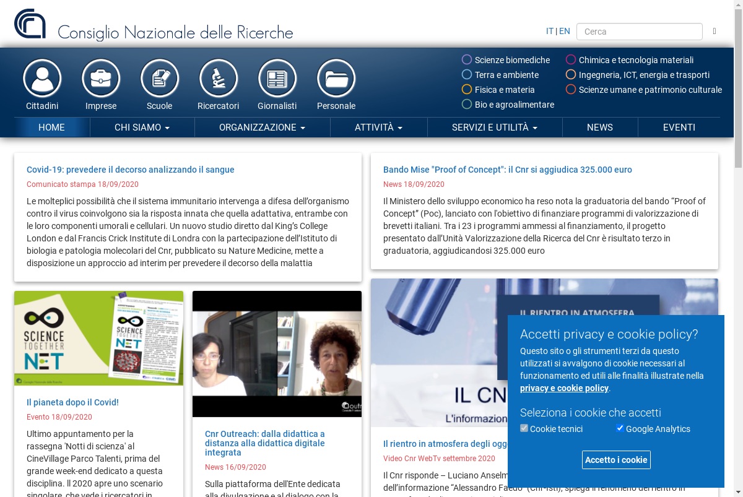
Task: Select the Bio e agroalimentare circle
Action: [467, 105]
